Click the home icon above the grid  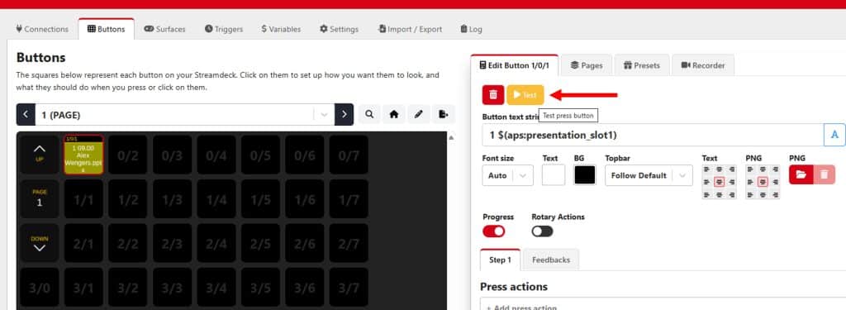pos(394,115)
